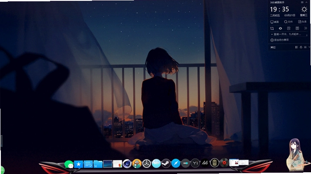
Task: Open Steam from the dock
Action: tap(166, 164)
